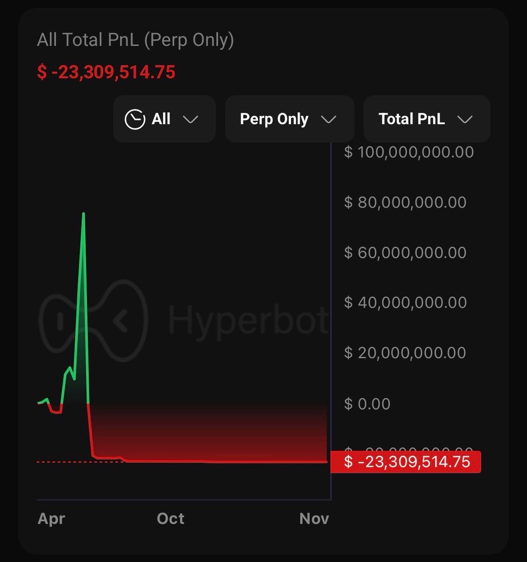
Task: Click the clock icon in the All filter
Action: pyautogui.click(x=135, y=119)
